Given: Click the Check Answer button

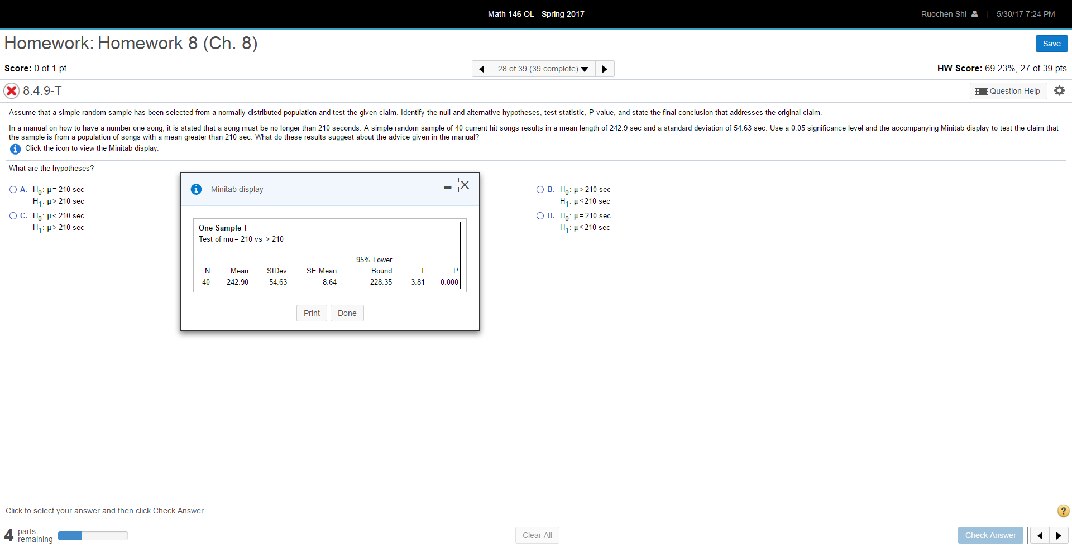Looking at the screenshot, I should tap(990, 535).
